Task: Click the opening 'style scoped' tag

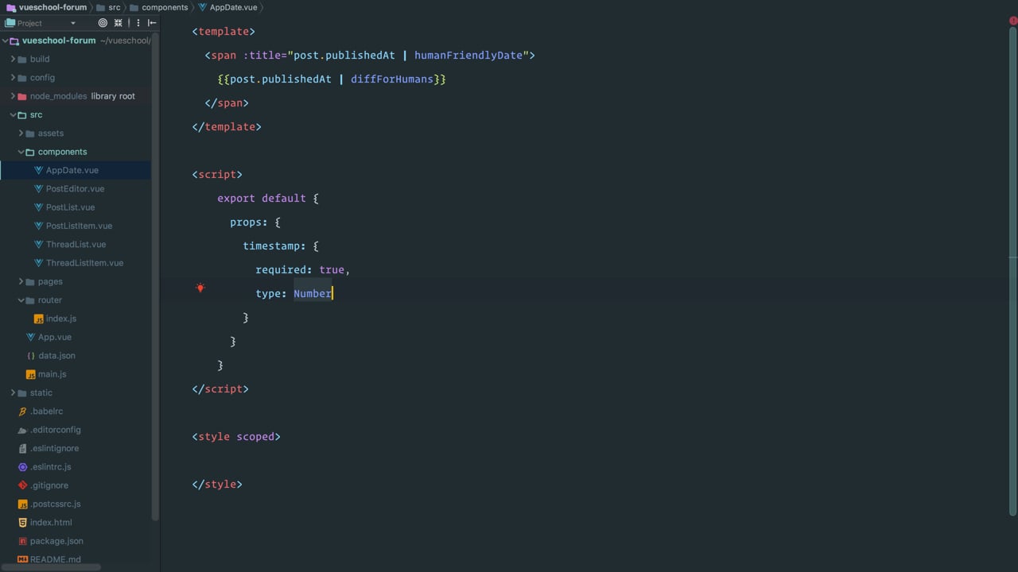Action: (236, 437)
